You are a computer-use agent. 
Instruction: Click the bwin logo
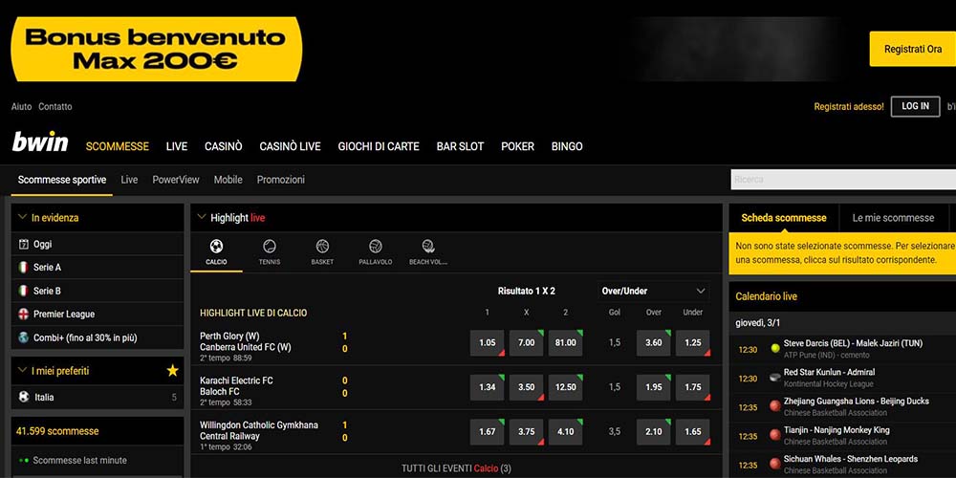pos(40,143)
